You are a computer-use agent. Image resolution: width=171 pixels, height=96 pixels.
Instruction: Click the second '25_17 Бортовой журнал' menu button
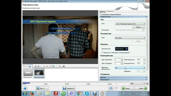click(58, 33)
